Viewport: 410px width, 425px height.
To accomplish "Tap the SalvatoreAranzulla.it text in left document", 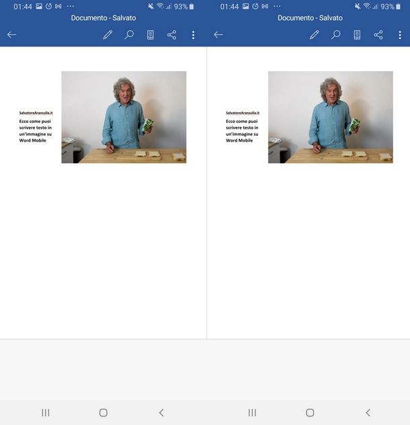I will 36,113.
